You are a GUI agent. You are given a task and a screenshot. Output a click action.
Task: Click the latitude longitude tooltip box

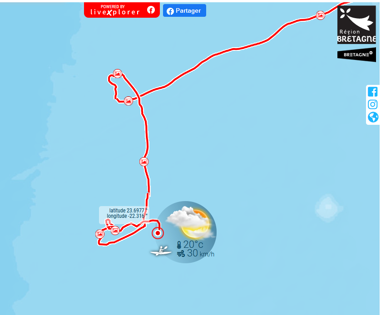[123, 215]
